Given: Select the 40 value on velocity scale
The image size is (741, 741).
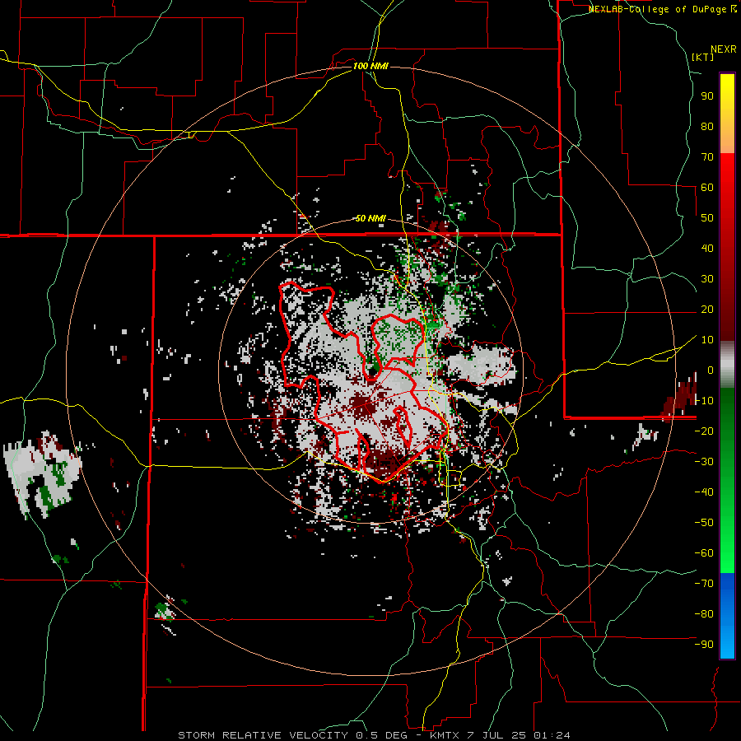Looking at the screenshot, I should (x=707, y=249).
